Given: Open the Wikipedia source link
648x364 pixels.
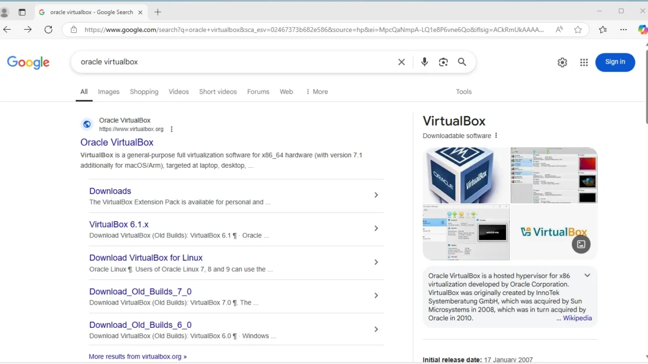Looking at the screenshot, I should pyautogui.click(x=577, y=318).
